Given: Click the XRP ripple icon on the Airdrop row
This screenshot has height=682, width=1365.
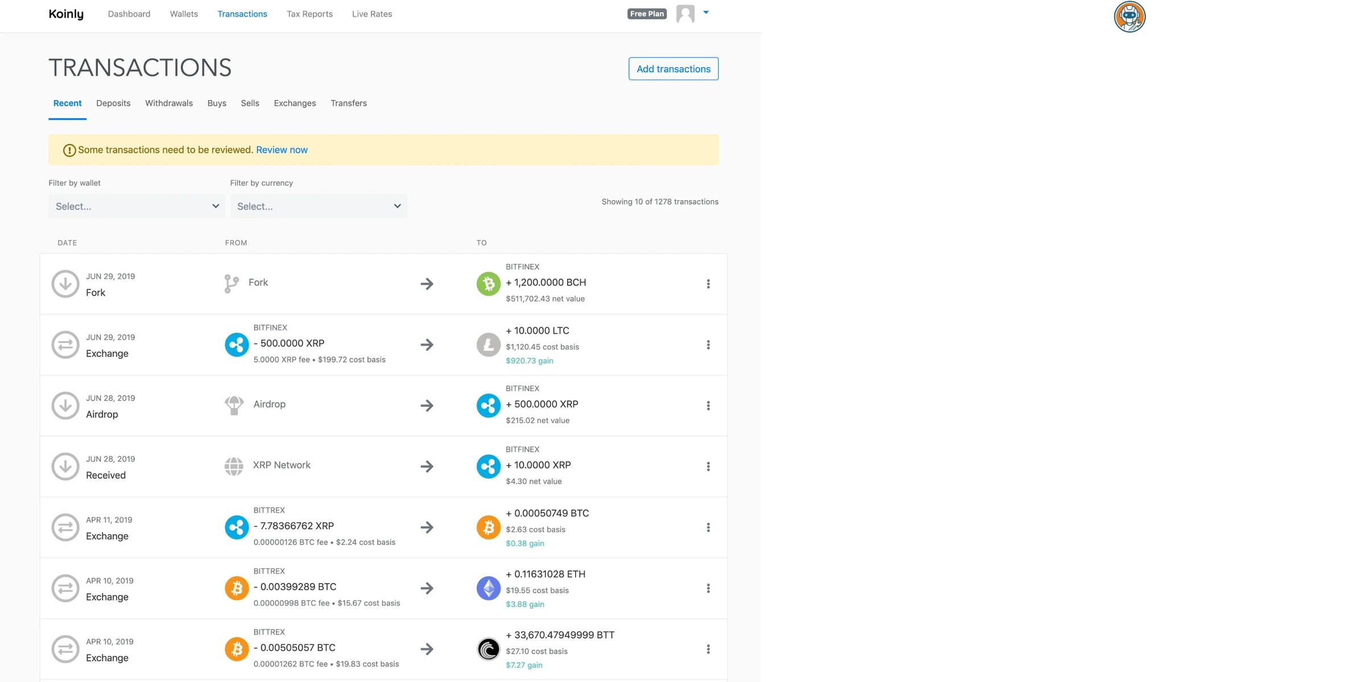Looking at the screenshot, I should (x=488, y=405).
